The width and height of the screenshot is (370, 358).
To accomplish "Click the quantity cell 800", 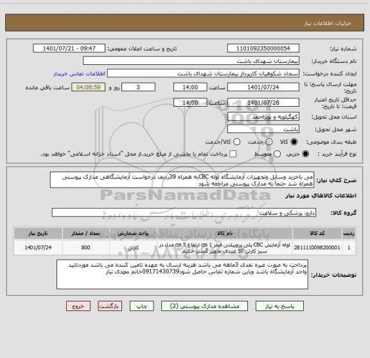I will (x=86, y=247).
